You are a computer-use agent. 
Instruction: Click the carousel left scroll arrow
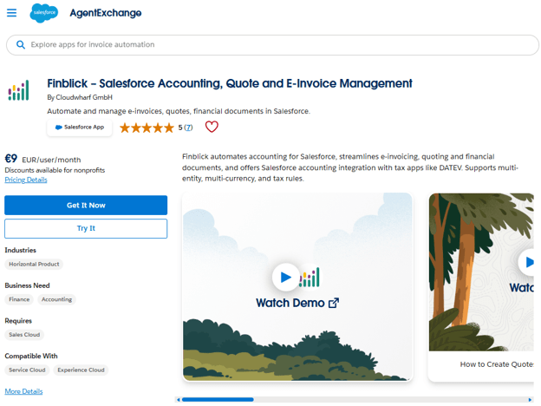point(178,400)
